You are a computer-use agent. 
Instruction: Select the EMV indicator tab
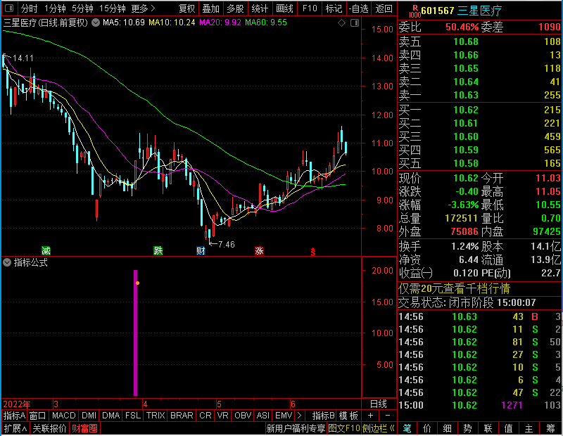284,416
